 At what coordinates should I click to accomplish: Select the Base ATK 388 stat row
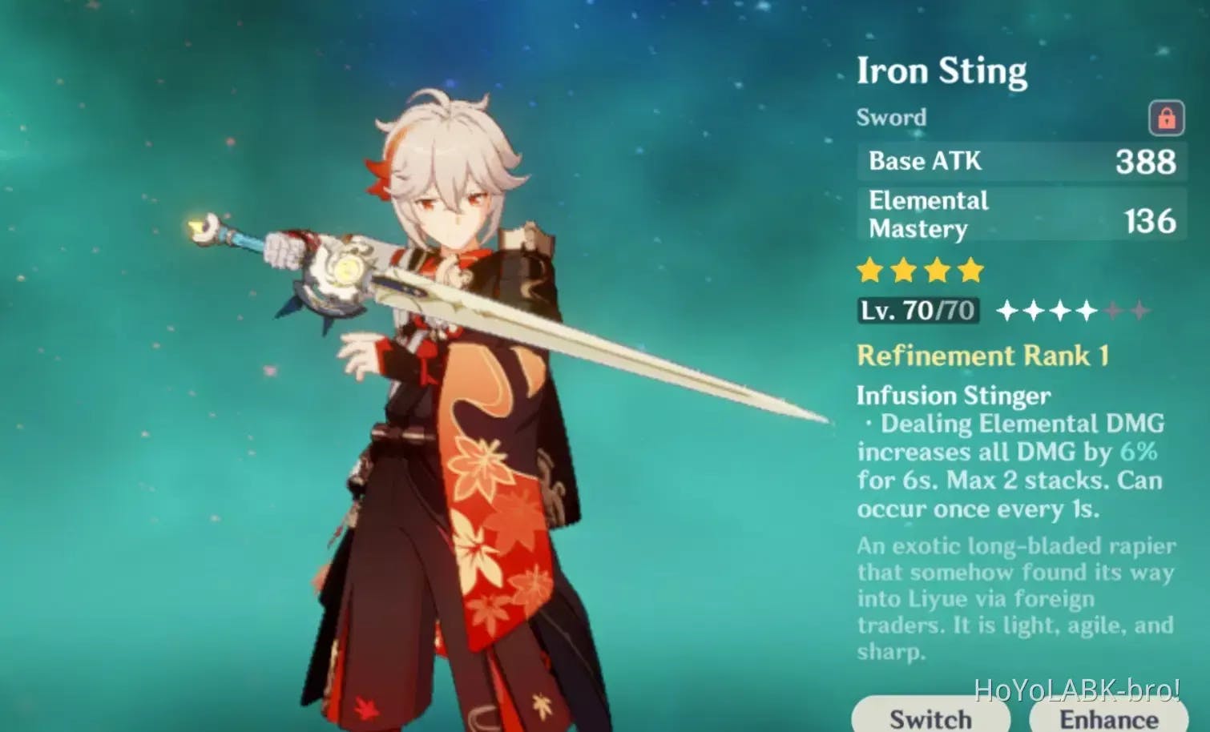click(x=1022, y=162)
